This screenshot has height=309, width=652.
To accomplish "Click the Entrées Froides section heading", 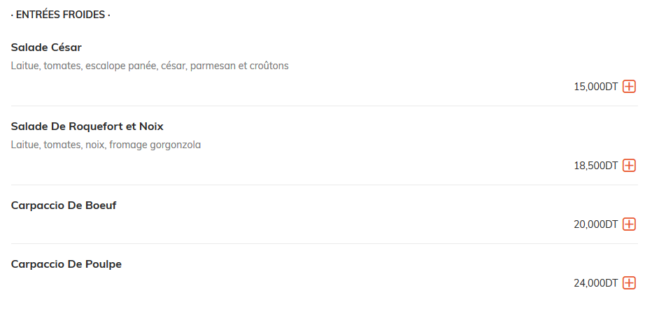I will [61, 15].
